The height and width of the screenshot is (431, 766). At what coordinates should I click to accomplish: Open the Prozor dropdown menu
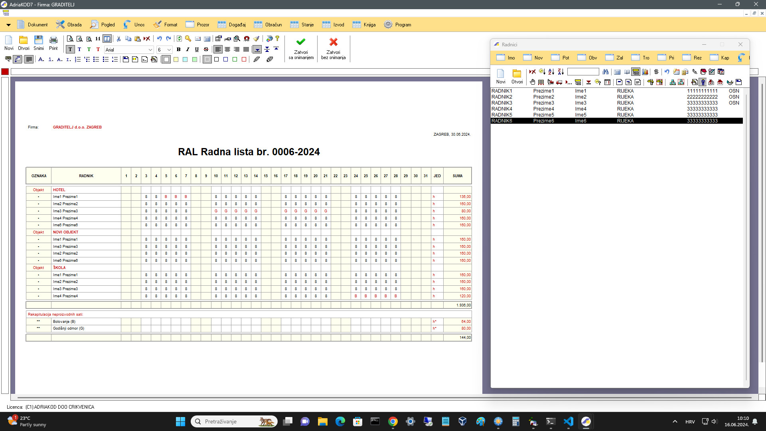(x=197, y=25)
